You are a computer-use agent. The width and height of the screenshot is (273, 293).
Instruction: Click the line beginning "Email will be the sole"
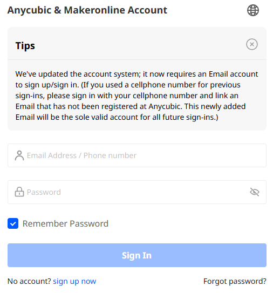pyautogui.click(x=117, y=117)
